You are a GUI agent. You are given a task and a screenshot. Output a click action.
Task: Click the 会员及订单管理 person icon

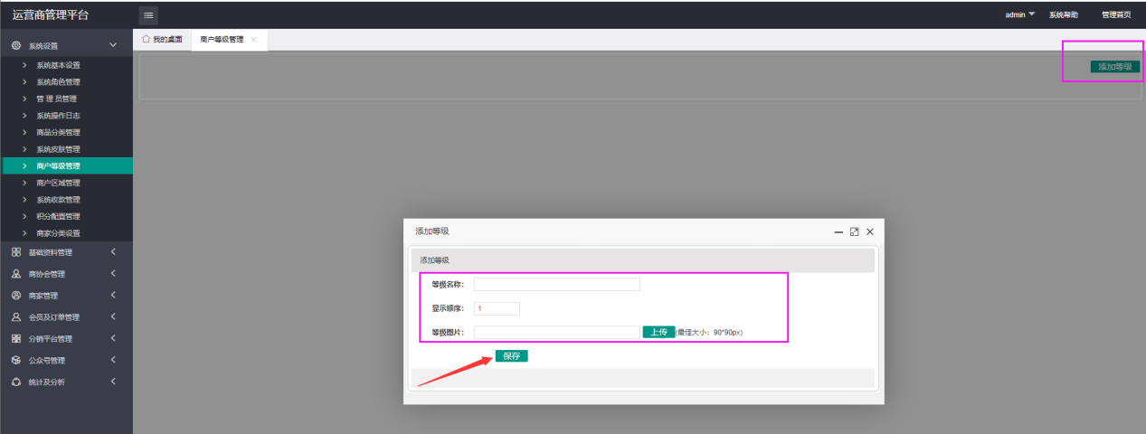tap(16, 317)
